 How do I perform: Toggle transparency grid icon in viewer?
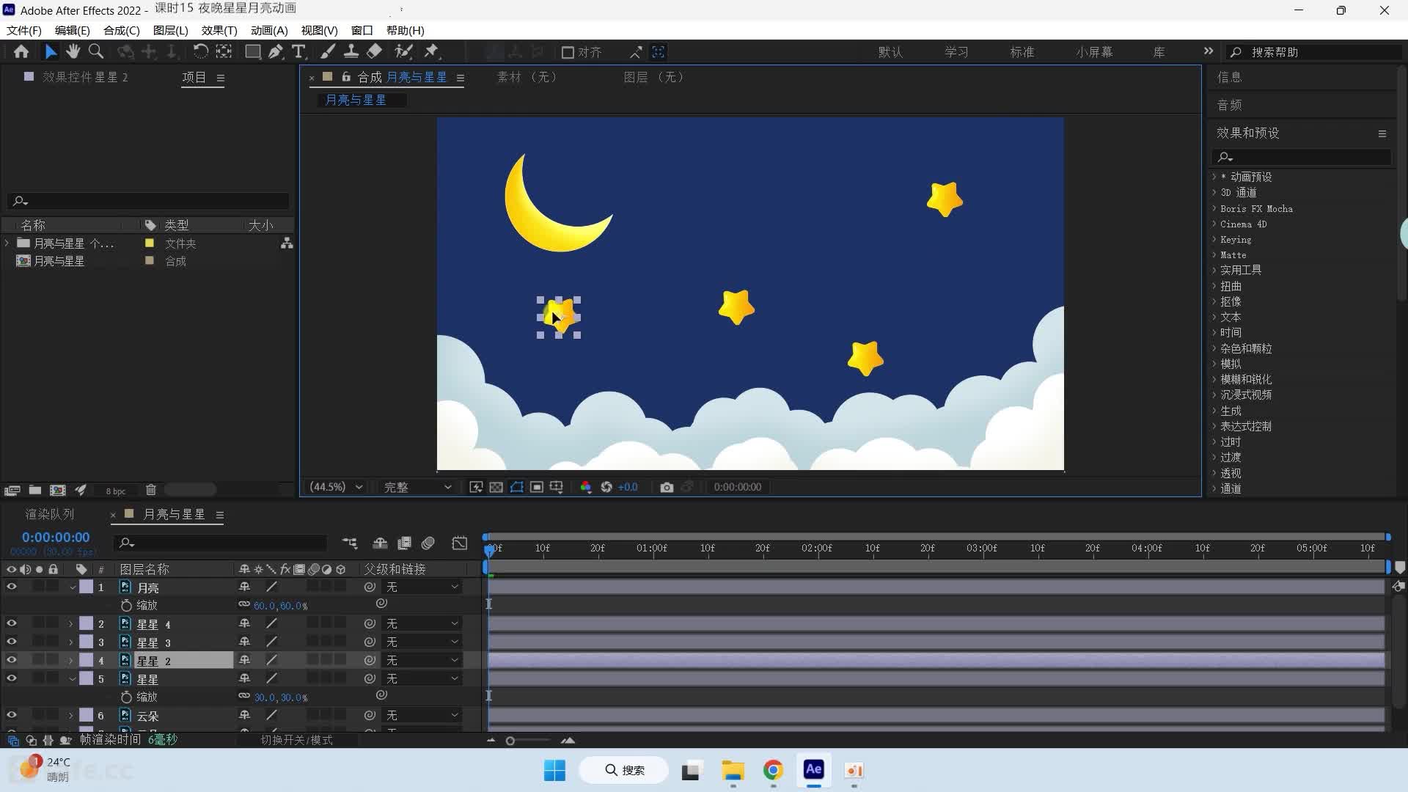pos(496,487)
